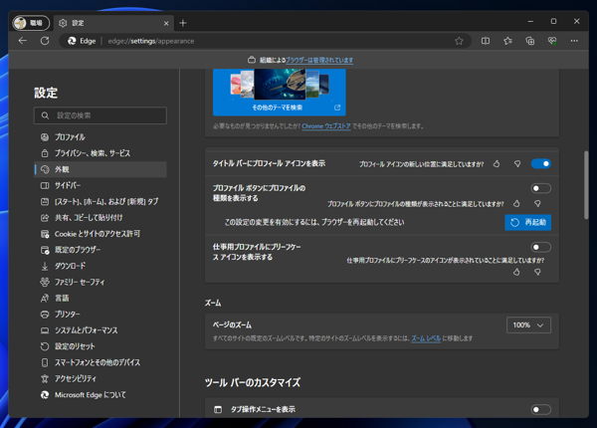Open the 職場 profile button in title bar
Viewport: 597px width, 428px height.
pyautogui.click(x=30, y=22)
